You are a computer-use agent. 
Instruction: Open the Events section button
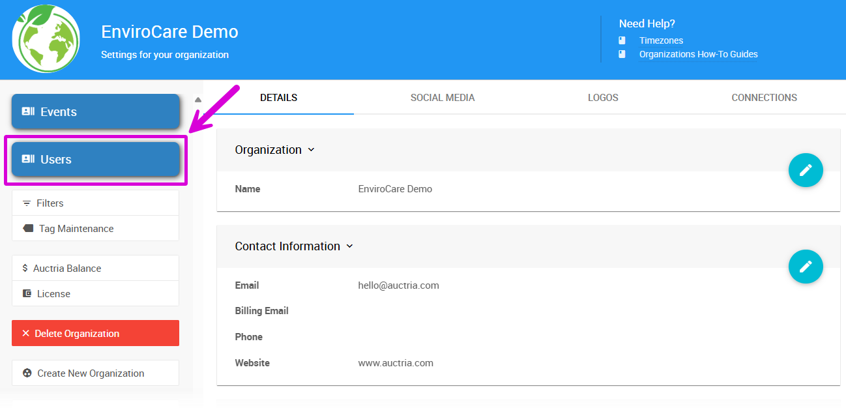[x=96, y=112]
